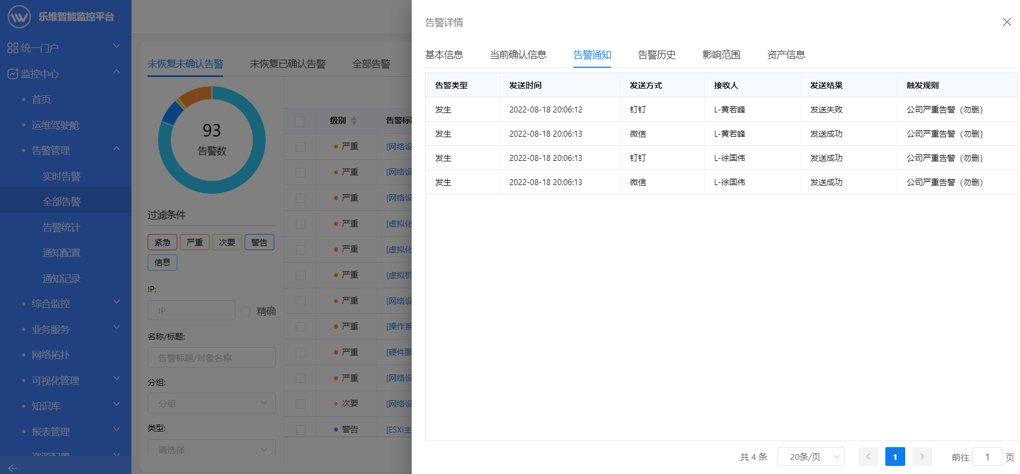Expand the 报表管理 submenu
This screenshot has width=1020, height=474.
point(116,430)
